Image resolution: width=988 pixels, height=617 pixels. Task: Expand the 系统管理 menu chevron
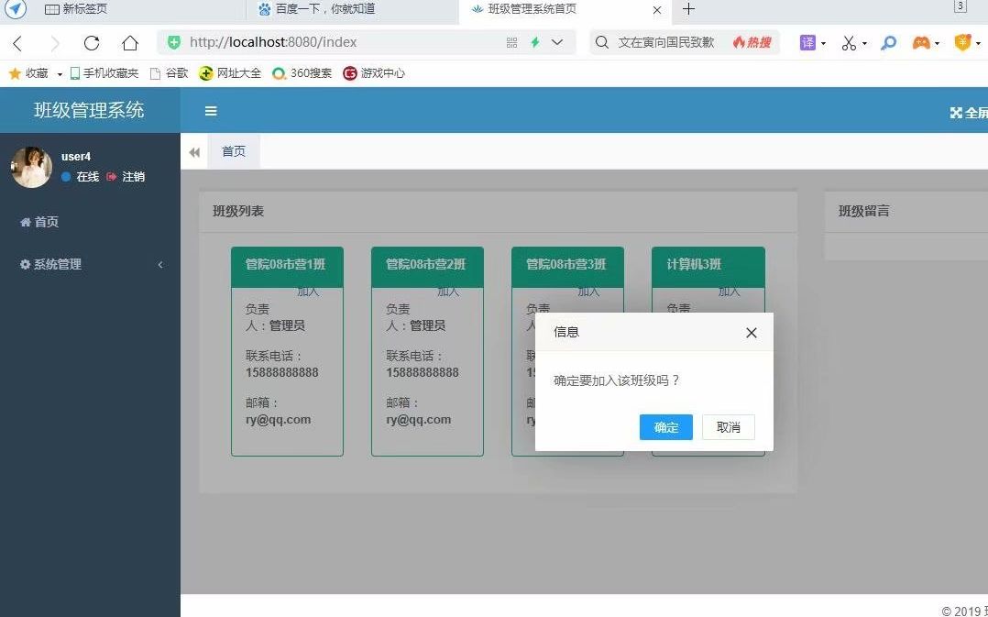pos(160,264)
